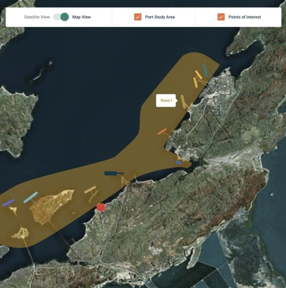Viewport: 286px width, 288px height.
Task: Toggle the Satellite/Map view switch
Action: 61,17
